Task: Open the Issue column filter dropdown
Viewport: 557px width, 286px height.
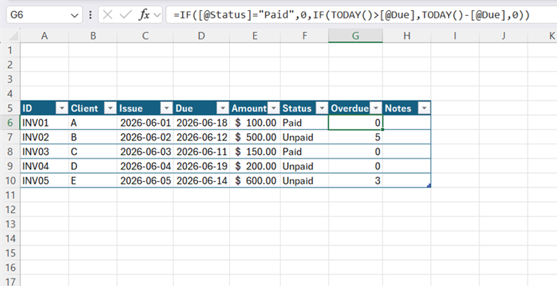Action: pos(166,108)
